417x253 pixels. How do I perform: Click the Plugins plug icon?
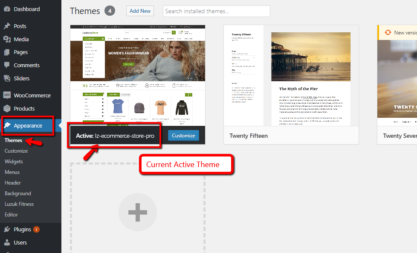click(7, 229)
